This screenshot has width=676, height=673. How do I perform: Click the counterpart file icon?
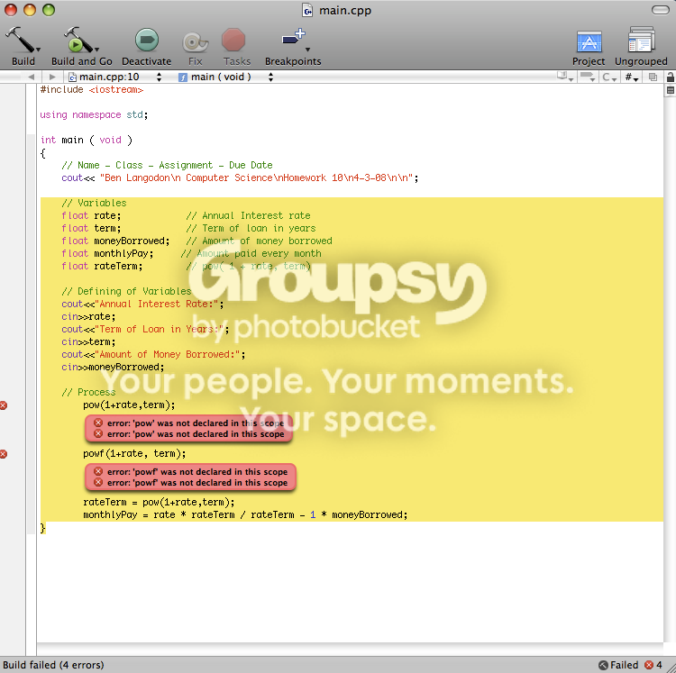(x=653, y=77)
